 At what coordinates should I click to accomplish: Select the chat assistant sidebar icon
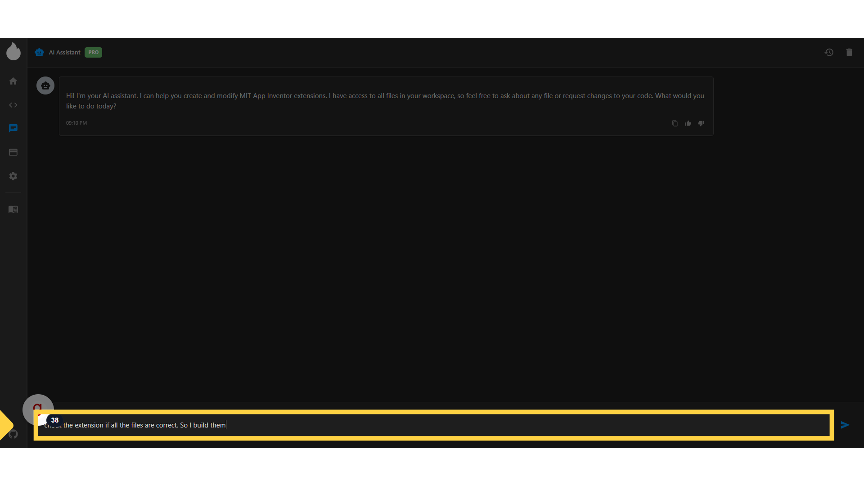coord(13,128)
